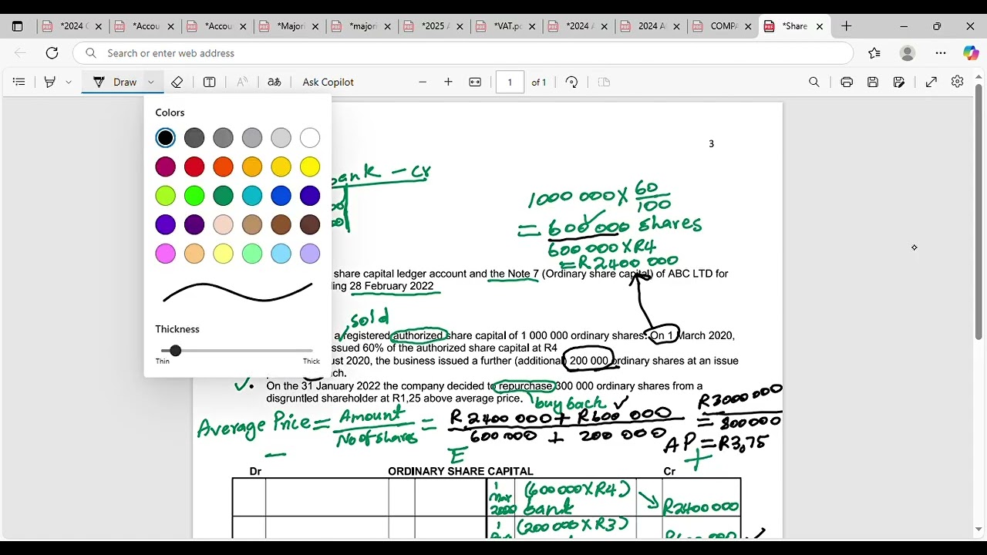Click the scroll down arrow
This screenshot has height=555, width=987.
click(979, 530)
